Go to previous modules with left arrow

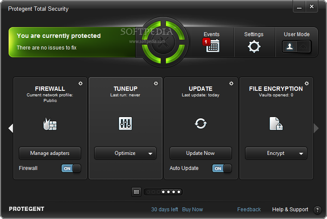pos(11,128)
